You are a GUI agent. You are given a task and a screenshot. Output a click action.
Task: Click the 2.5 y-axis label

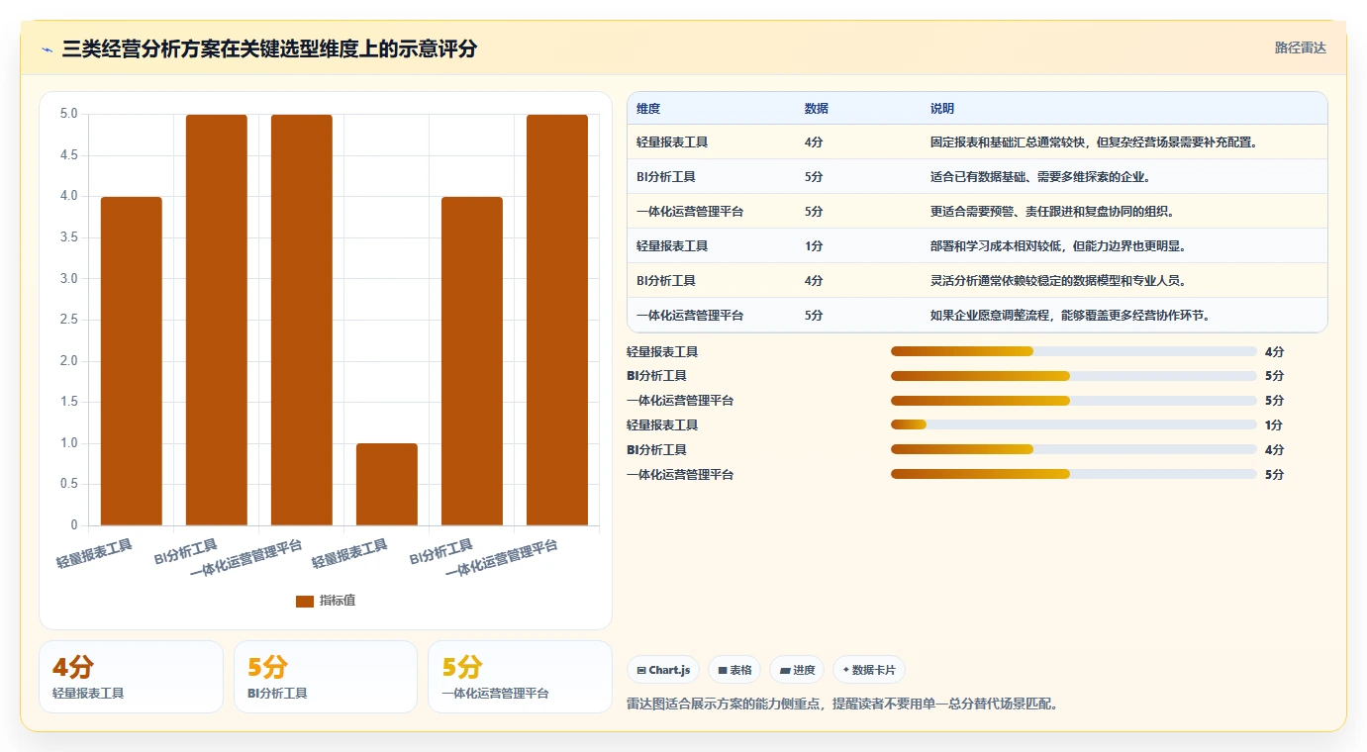coord(68,320)
